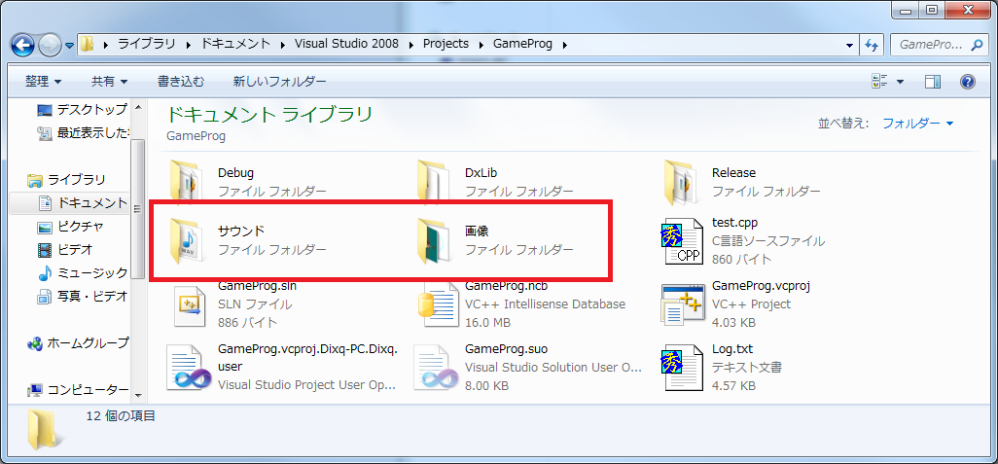This screenshot has height=464, width=998.
Task: Change view using the view icon
Action: [879, 82]
